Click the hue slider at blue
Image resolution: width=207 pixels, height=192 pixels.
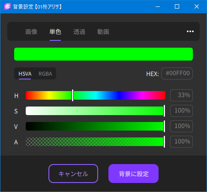(119, 95)
